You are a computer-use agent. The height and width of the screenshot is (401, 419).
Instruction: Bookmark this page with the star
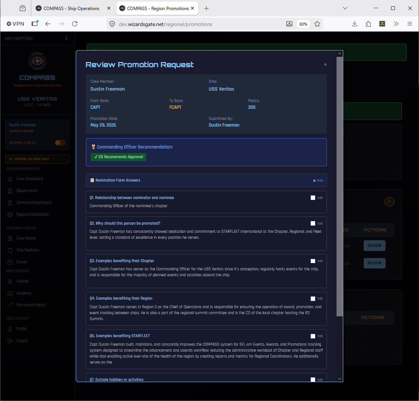click(x=317, y=24)
